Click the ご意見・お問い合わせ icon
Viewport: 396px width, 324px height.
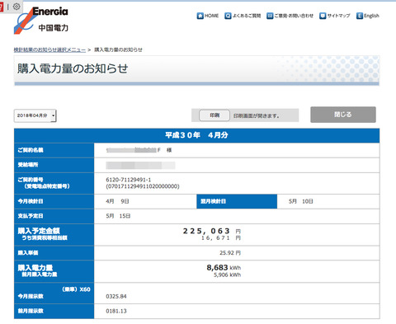tap(270, 16)
